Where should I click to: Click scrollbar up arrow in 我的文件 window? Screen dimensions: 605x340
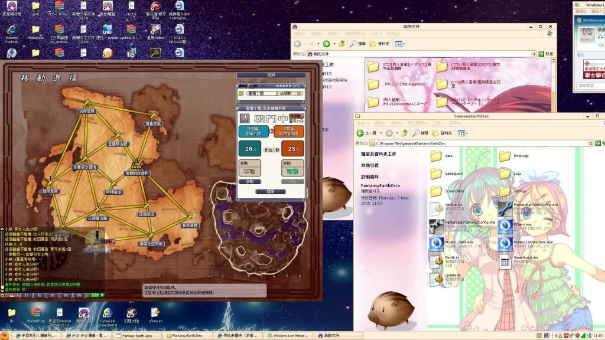553,61
